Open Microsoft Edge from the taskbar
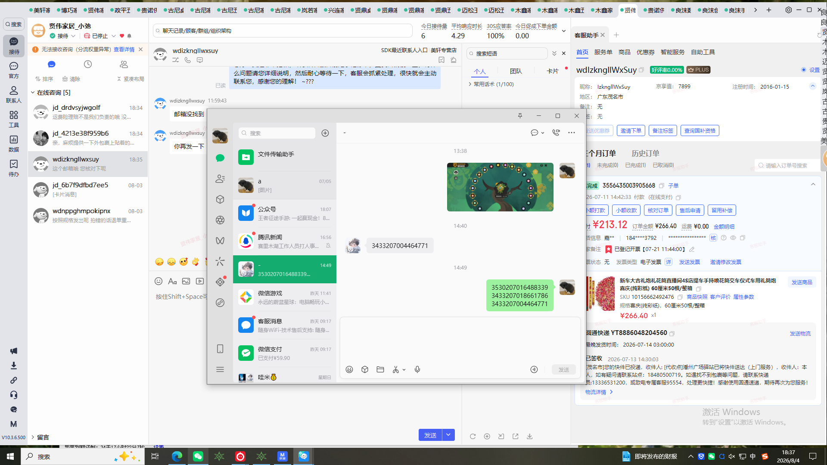The width and height of the screenshot is (827, 465). tap(177, 456)
